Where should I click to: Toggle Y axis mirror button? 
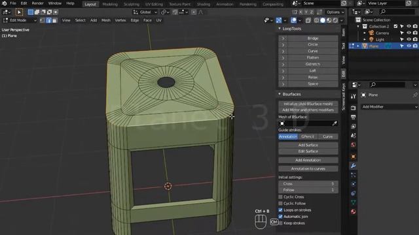(x=306, y=12)
